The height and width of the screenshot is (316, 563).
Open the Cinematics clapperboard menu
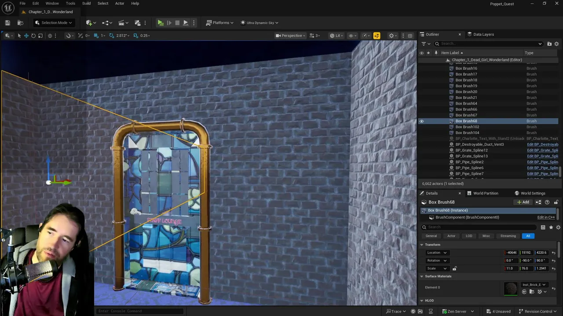tap(124, 23)
